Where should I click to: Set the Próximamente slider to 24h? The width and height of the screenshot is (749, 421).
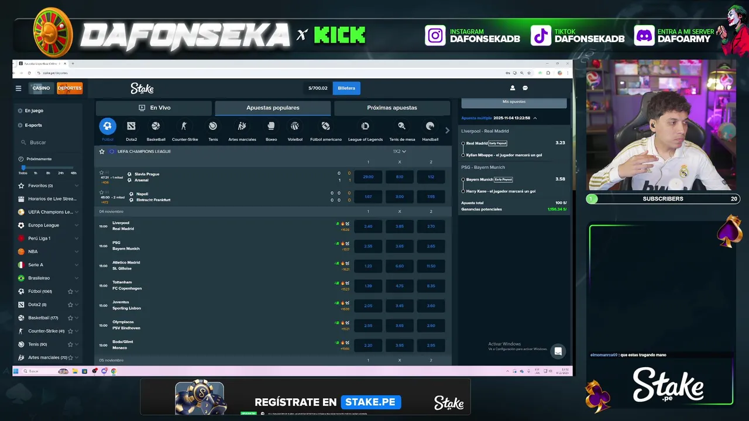coord(61,173)
